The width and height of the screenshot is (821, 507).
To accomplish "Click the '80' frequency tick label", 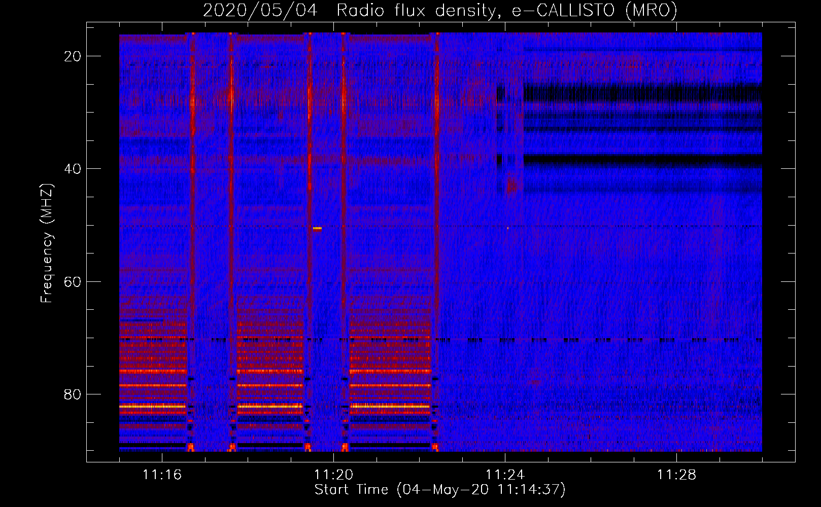I will tap(73, 394).
